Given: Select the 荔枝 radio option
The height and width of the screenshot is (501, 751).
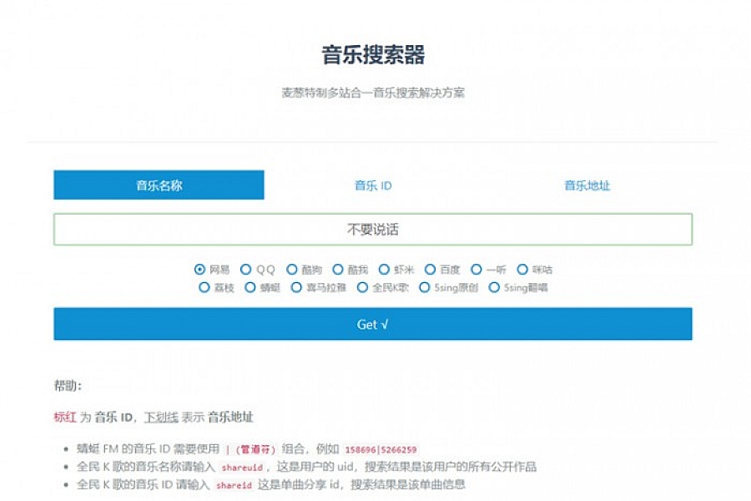Looking at the screenshot, I should point(204,288).
